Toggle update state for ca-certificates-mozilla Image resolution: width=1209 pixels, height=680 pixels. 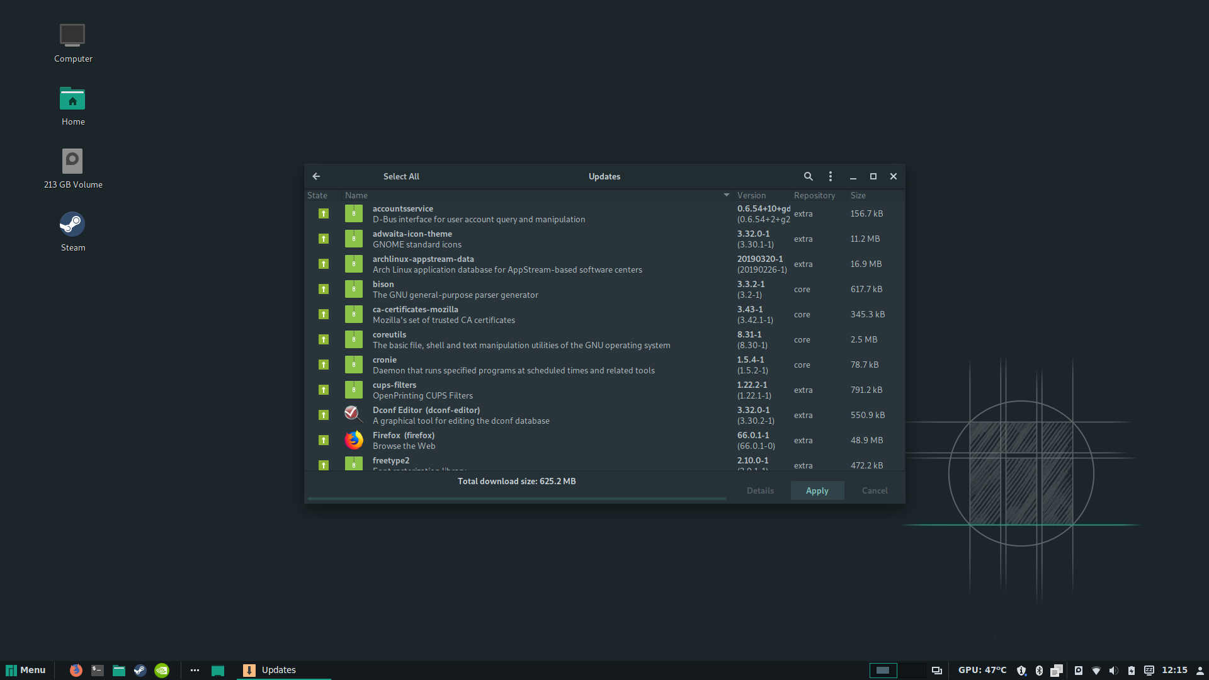(x=323, y=314)
